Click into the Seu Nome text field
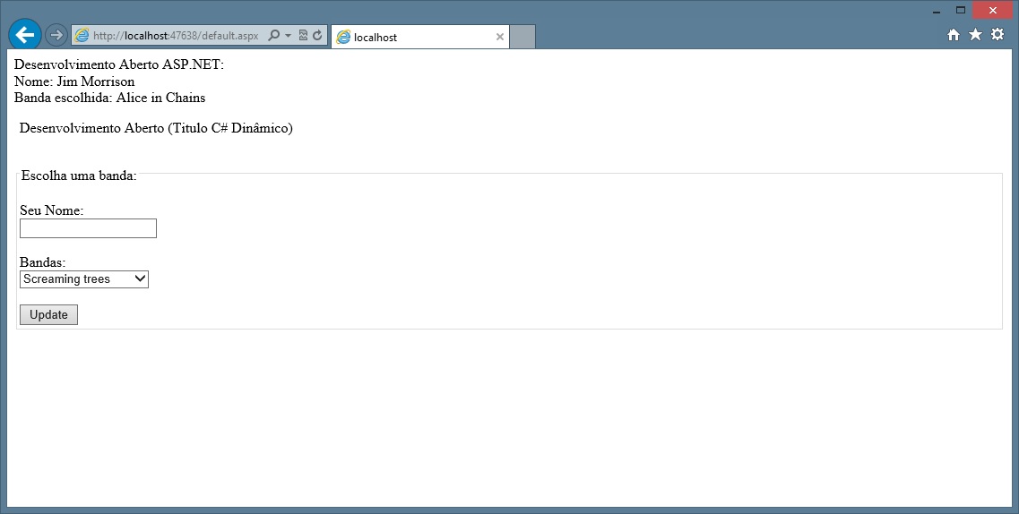 pyautogui.click(x=88, y=228)
